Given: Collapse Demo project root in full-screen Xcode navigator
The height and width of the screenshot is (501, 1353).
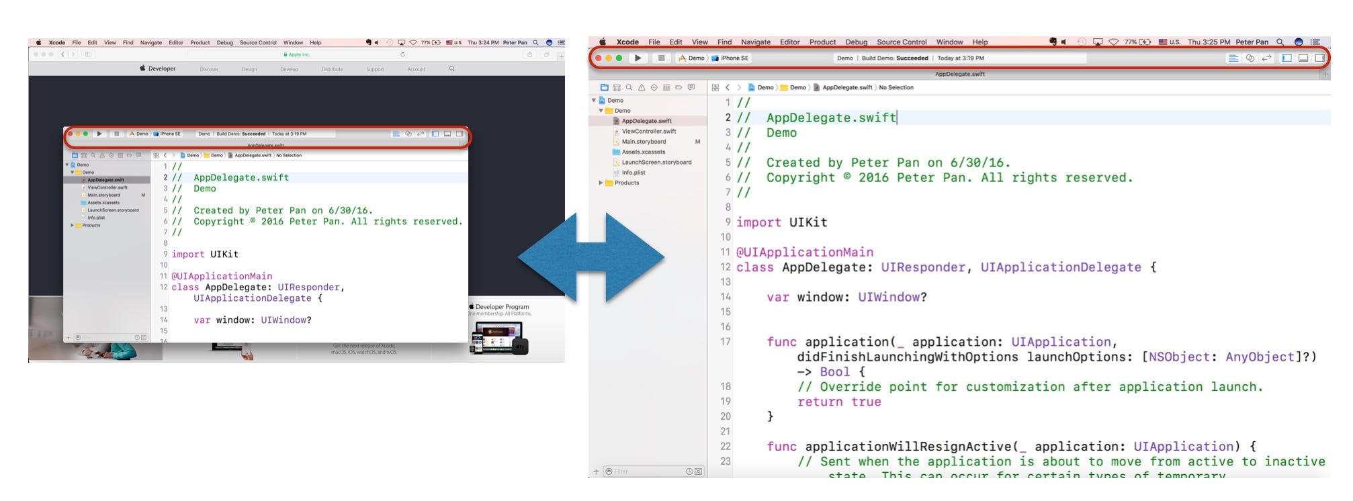Looking at the screenshot, I should point(594,101).
